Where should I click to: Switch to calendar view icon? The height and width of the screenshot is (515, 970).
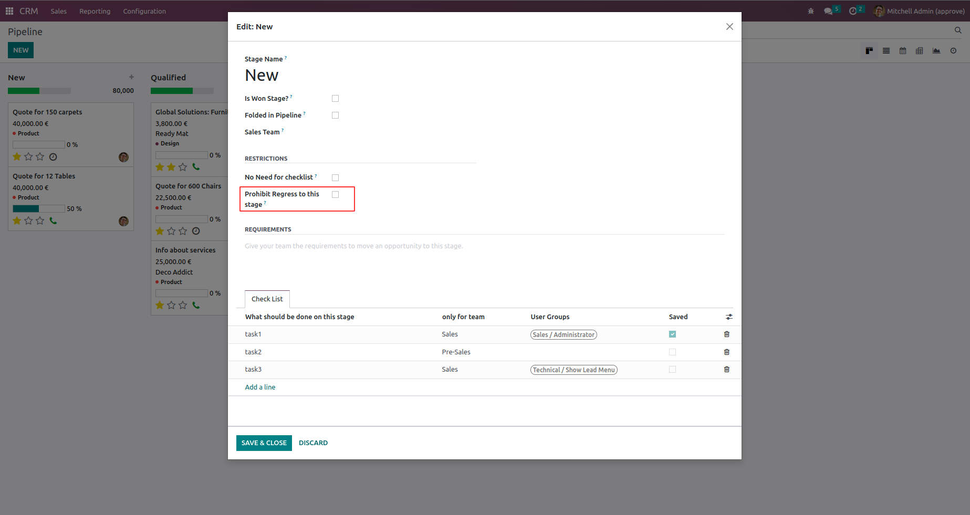pyautogui.click(x=903, y=51)
